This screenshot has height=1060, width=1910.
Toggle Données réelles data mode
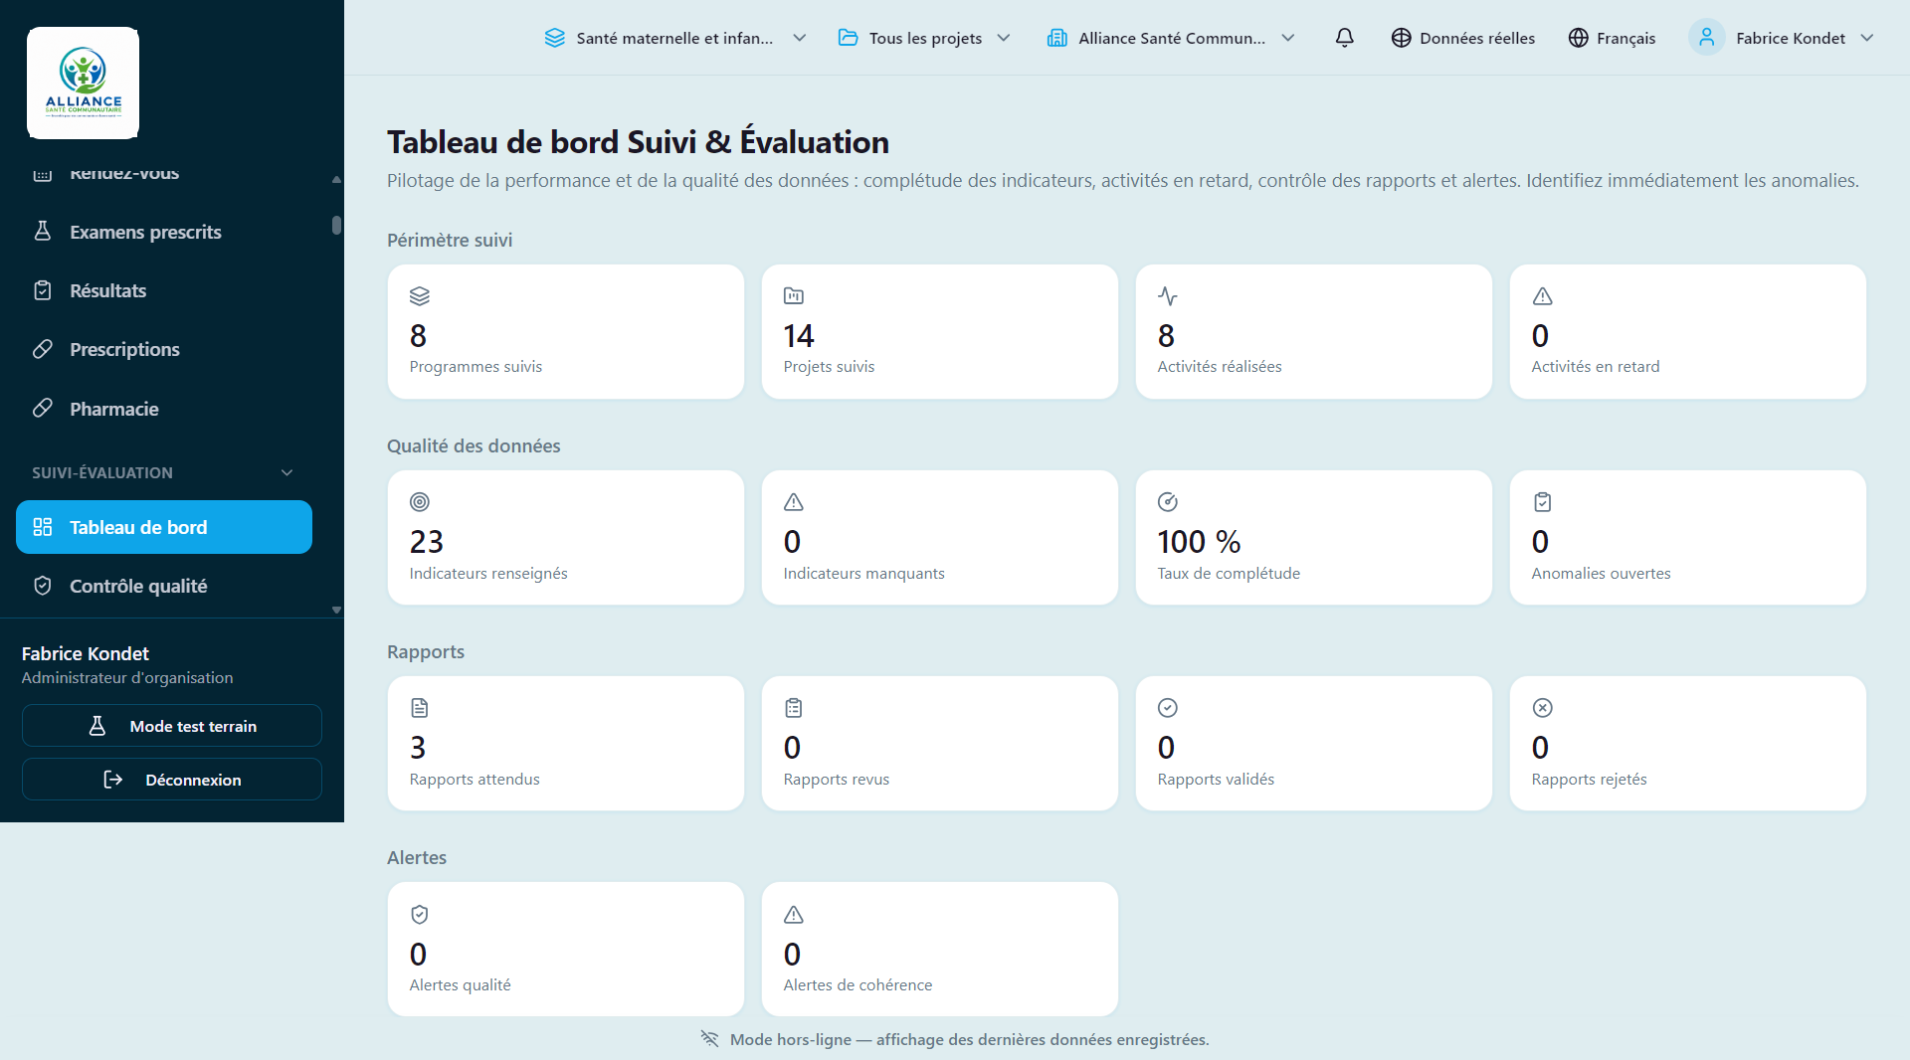coord(1463,38)
